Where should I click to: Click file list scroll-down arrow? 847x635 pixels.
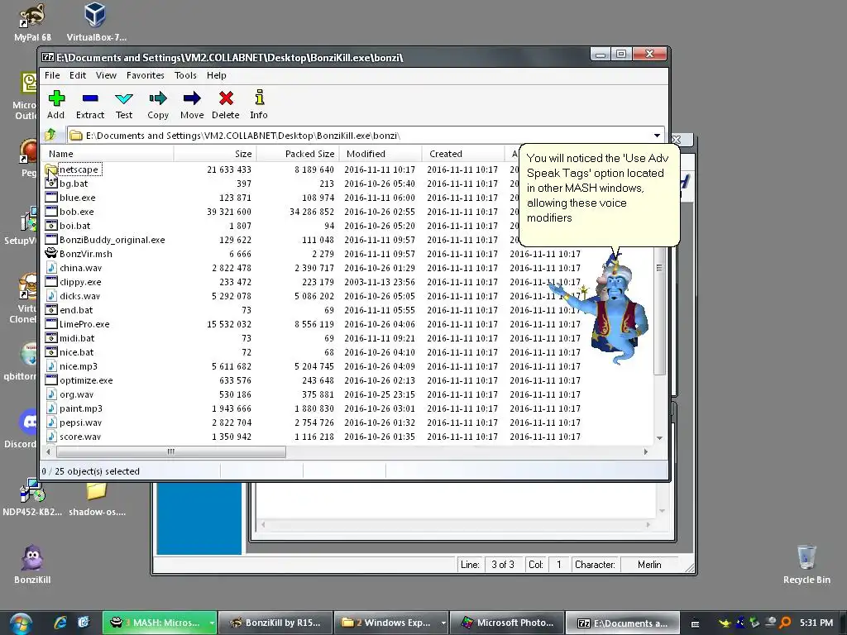pyautogui.click(x=659, y=438)
